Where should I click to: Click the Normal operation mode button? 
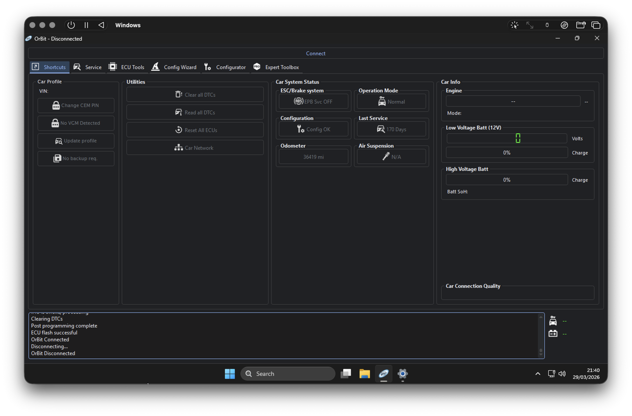392,102
